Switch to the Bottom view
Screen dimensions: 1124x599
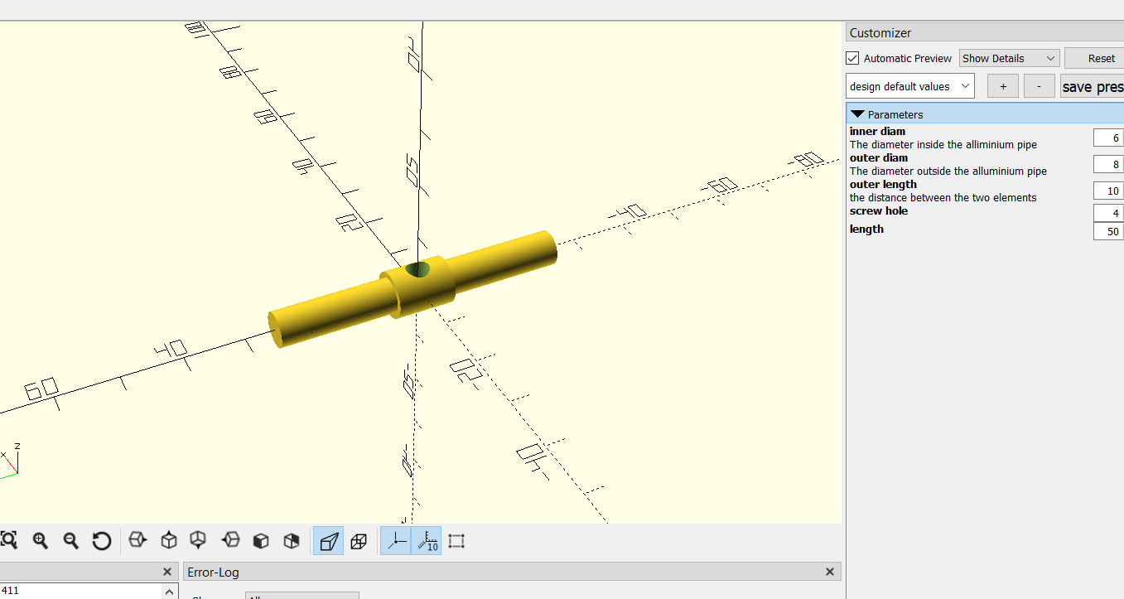tap(199, 541)
